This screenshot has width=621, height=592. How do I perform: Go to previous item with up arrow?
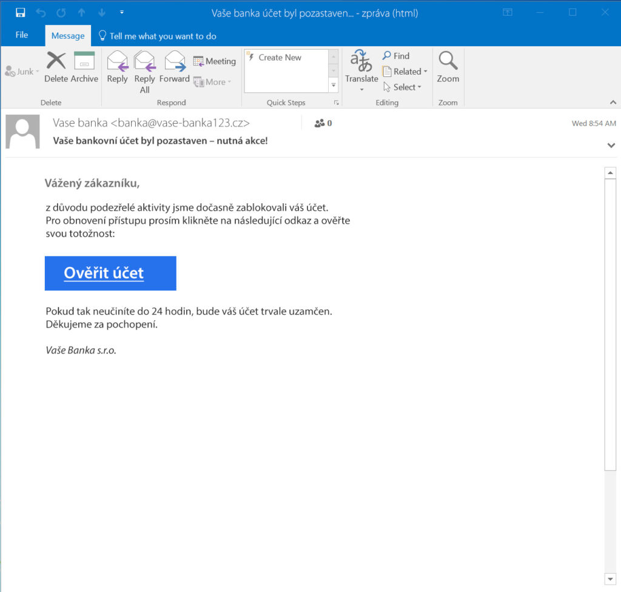[x=82, y=13]
